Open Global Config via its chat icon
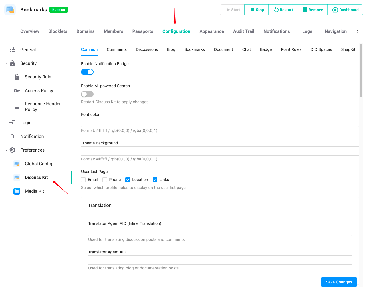Screen dimensions: 365x290 click(17, 164)
